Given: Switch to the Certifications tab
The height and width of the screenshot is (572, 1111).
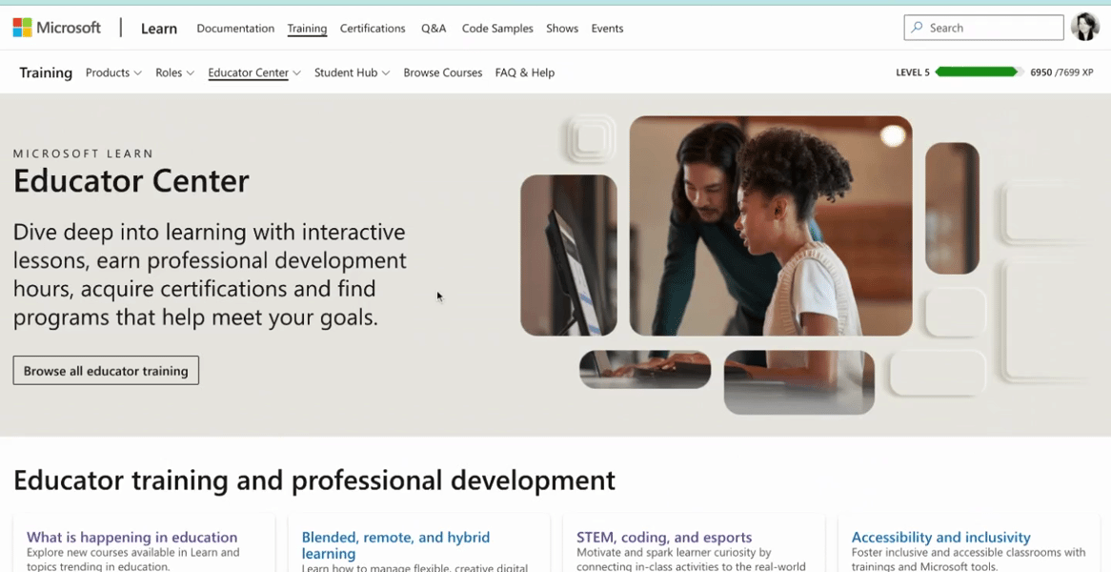Looking at the screenshot, I should (x=372, y=29).
